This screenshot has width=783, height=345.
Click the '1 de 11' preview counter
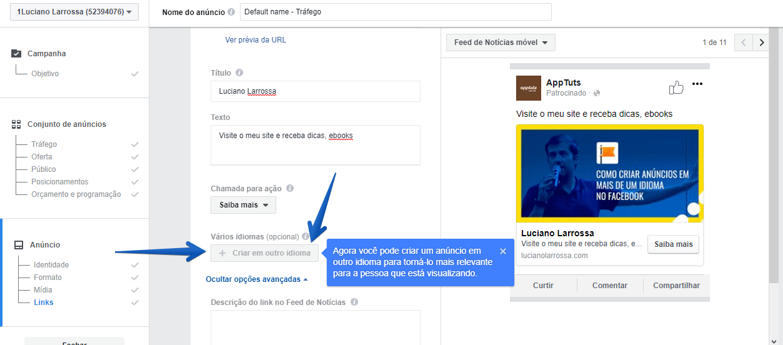click(x=714, y=42)
